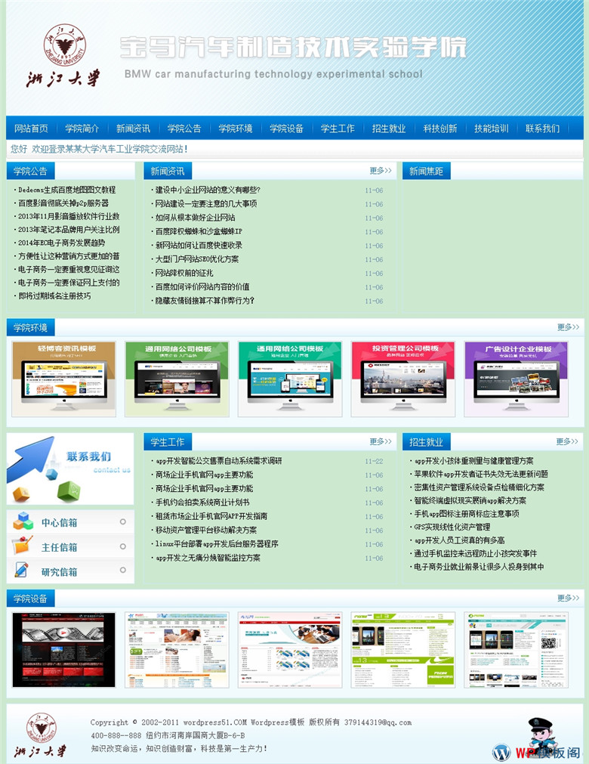Screen dimensions: 589x764
Task: Click the 研究信箱 pencil notepad icon
Action: (22, 571)
